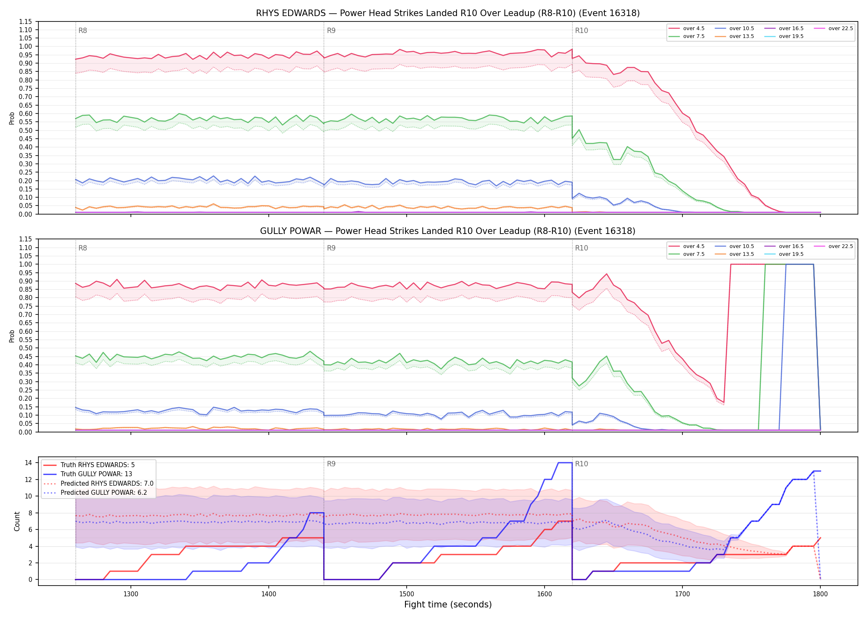Click the R10 round marker in the Count chart

tap(581, 464)
